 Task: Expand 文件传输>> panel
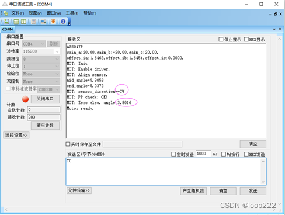click(x=79, y=190)
